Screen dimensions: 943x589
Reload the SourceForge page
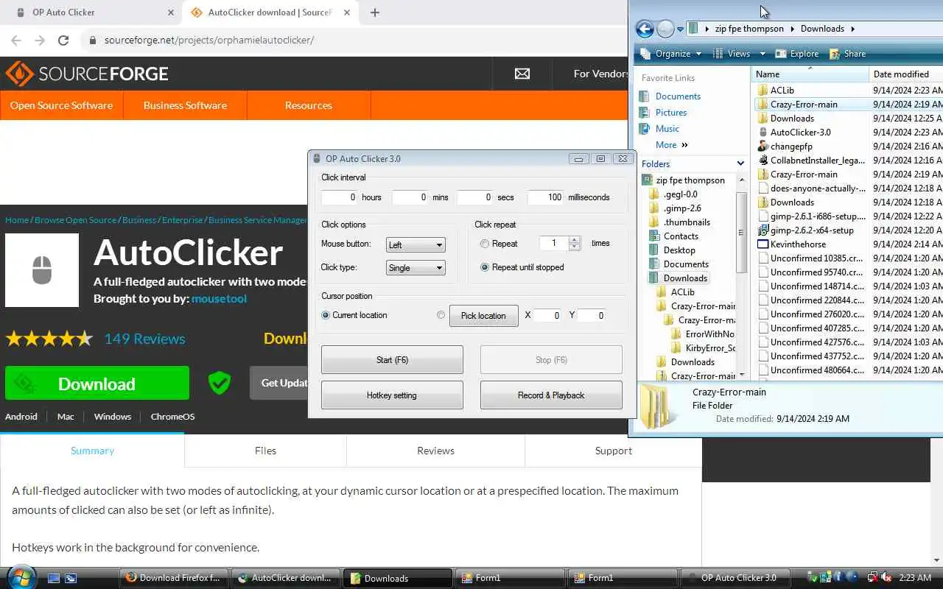63,40
